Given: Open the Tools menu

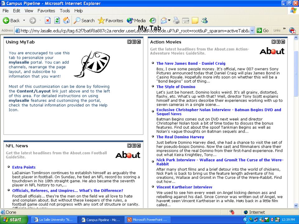Looking at the screenshot, I should 65,11.
